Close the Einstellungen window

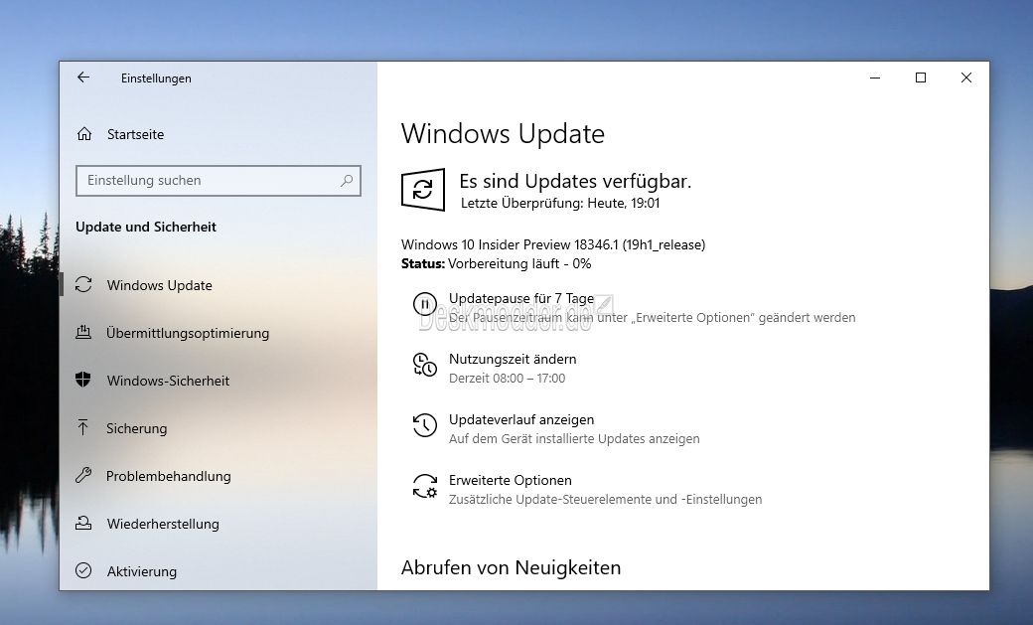[x=965, y=78]
